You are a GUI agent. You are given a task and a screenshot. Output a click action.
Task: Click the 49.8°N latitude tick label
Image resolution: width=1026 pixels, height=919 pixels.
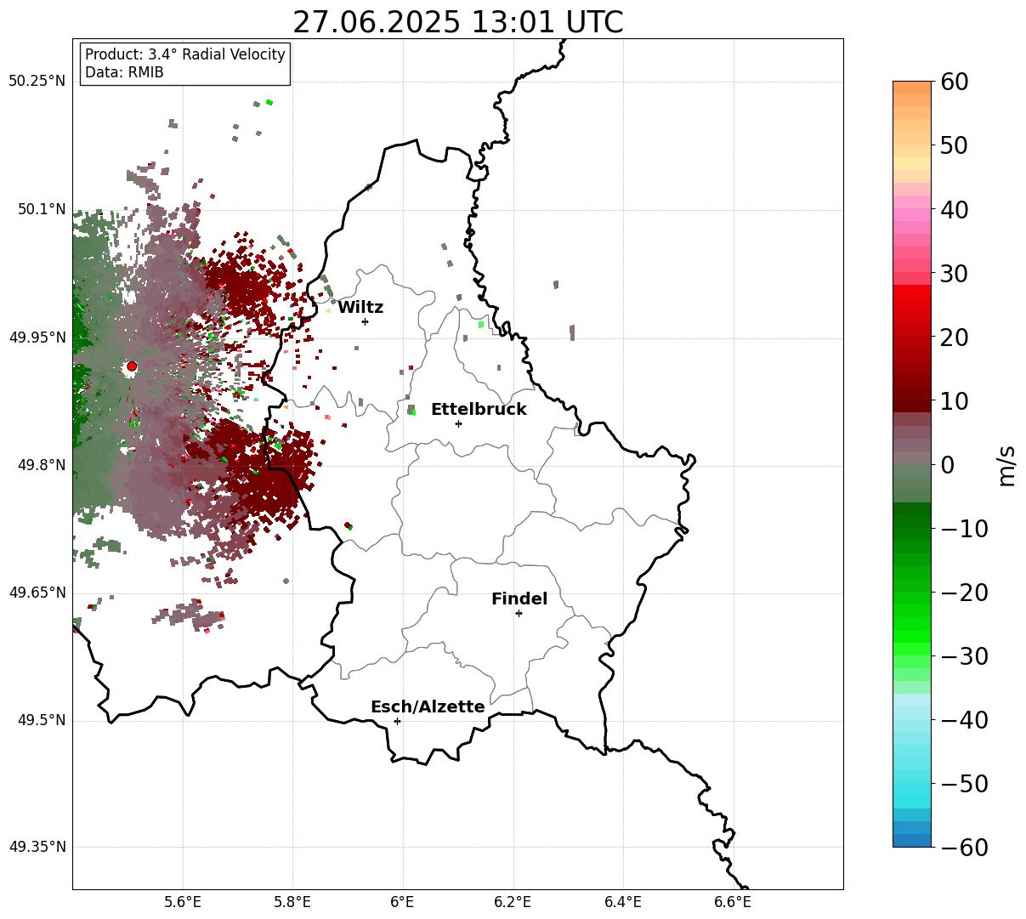click(41, 465)
